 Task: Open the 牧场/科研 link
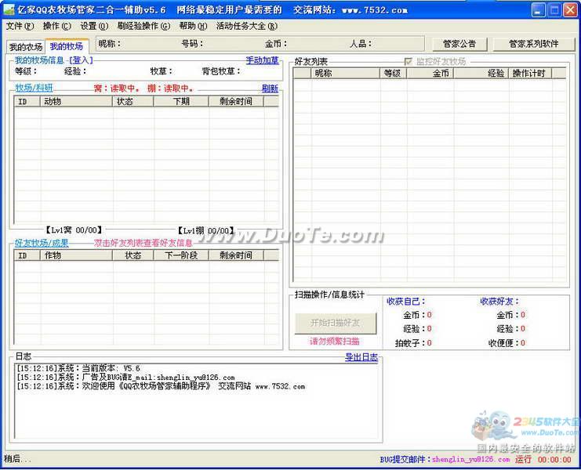click(x=34, y=88)
